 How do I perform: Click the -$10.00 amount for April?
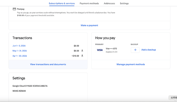point(75,56)
